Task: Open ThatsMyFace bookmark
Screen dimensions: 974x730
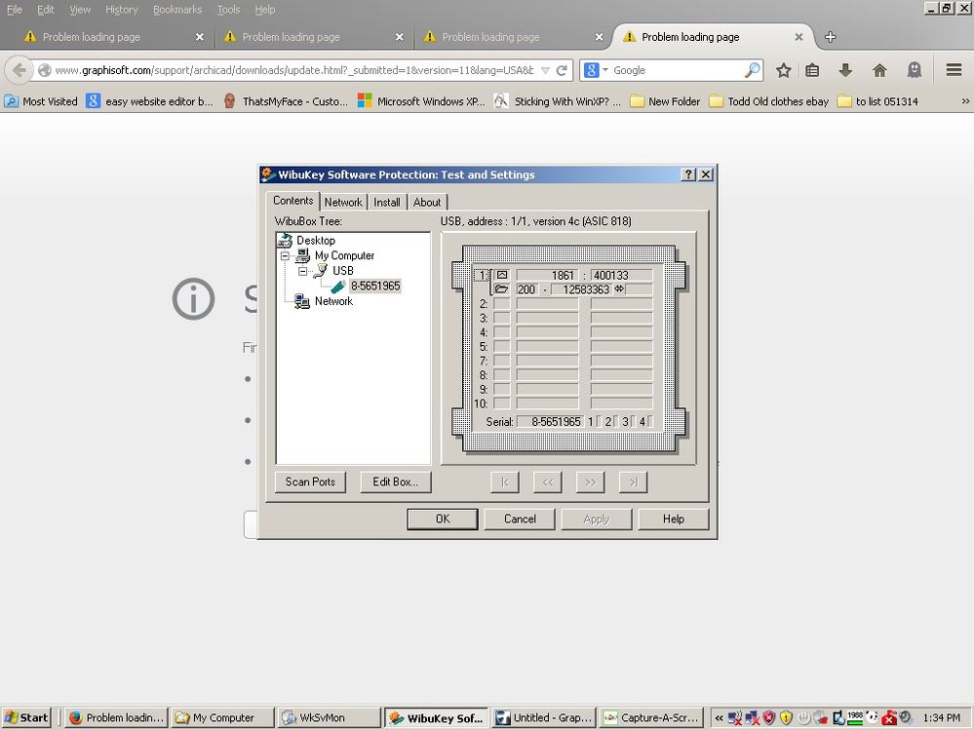Action: coord(286,101)
